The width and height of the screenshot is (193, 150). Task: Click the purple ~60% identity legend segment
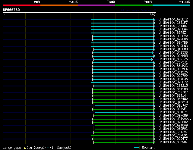pyautogui.click(x=96, y=5)
